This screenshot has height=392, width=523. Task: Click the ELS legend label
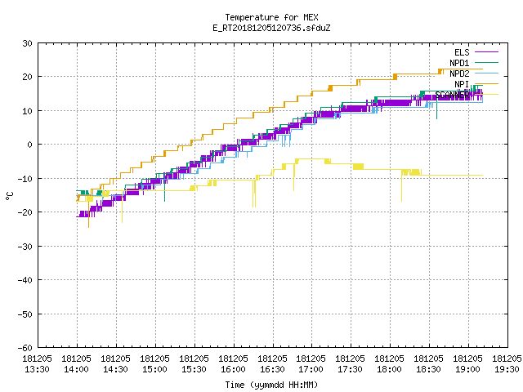click(x=462, y=52)
